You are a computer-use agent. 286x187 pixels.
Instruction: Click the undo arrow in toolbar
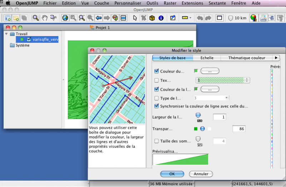point(200,17)
